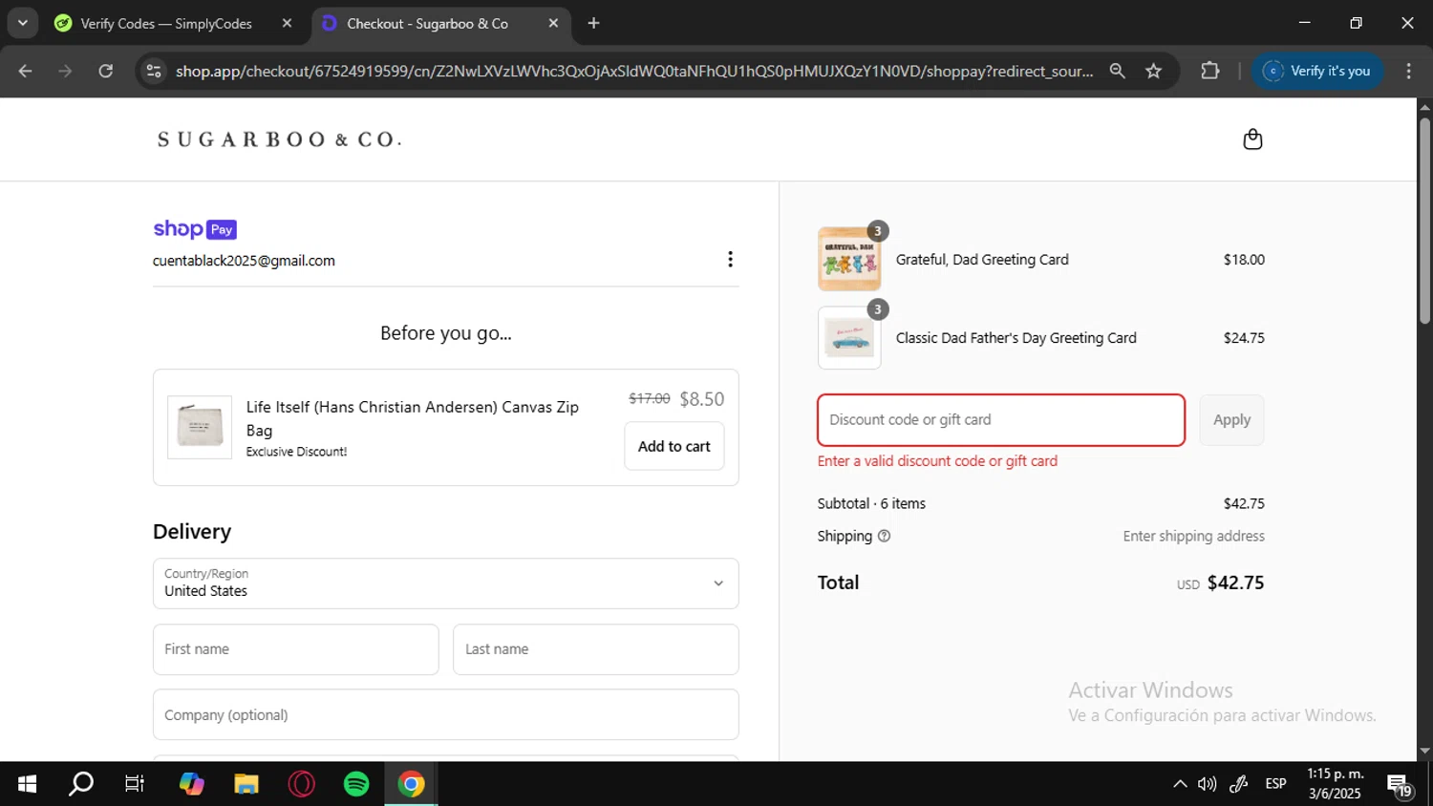The height and width of the screenshot is (806, 1433).
Task: Open the Shop Pay account options menu
Action: pyautogui.click(x=730, y=260)
